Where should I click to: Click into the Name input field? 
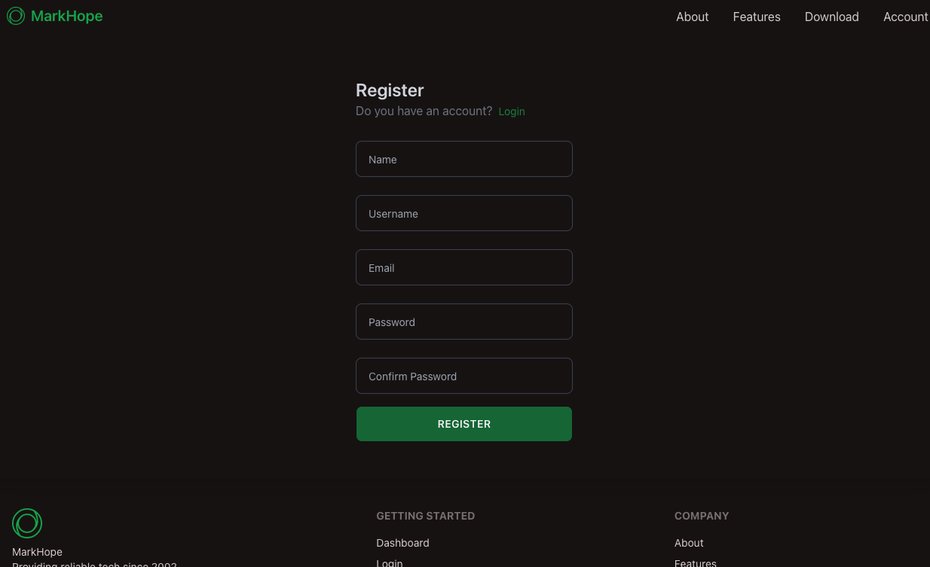(463, 159)
